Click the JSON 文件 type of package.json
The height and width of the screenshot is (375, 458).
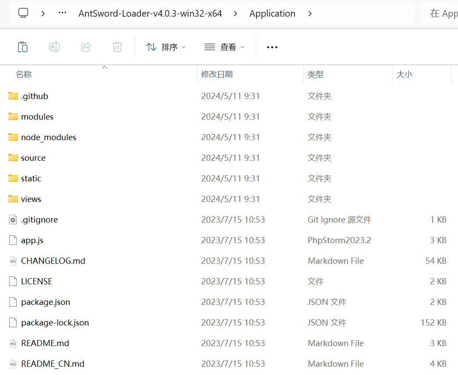pyautogui.click(x=327, y=302)
